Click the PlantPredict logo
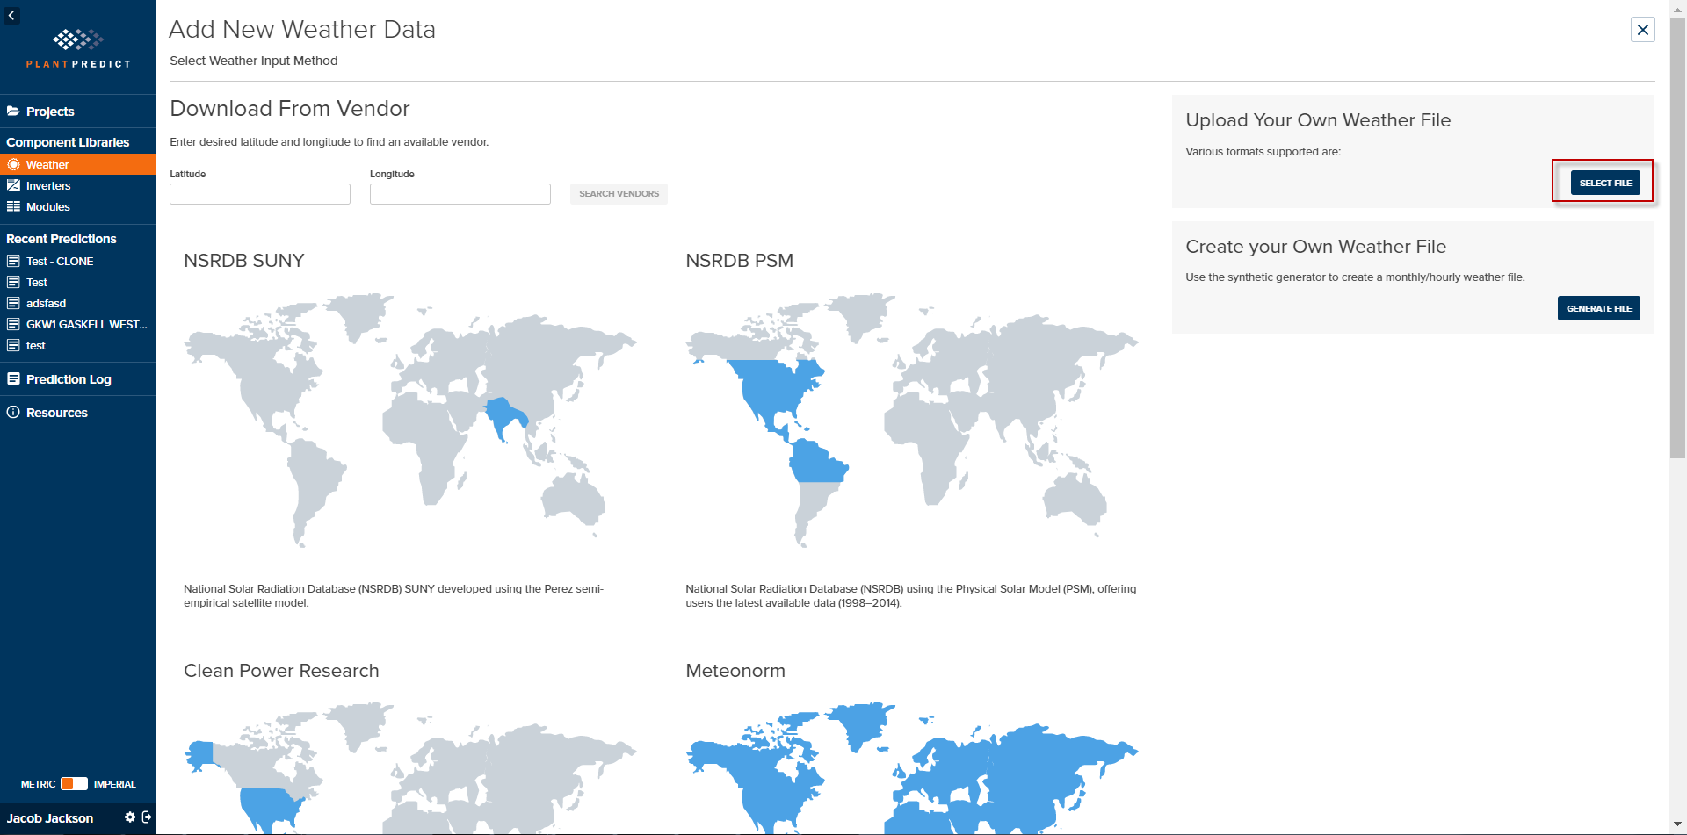This screenshot has width=1687, height=835. (78, 49)
